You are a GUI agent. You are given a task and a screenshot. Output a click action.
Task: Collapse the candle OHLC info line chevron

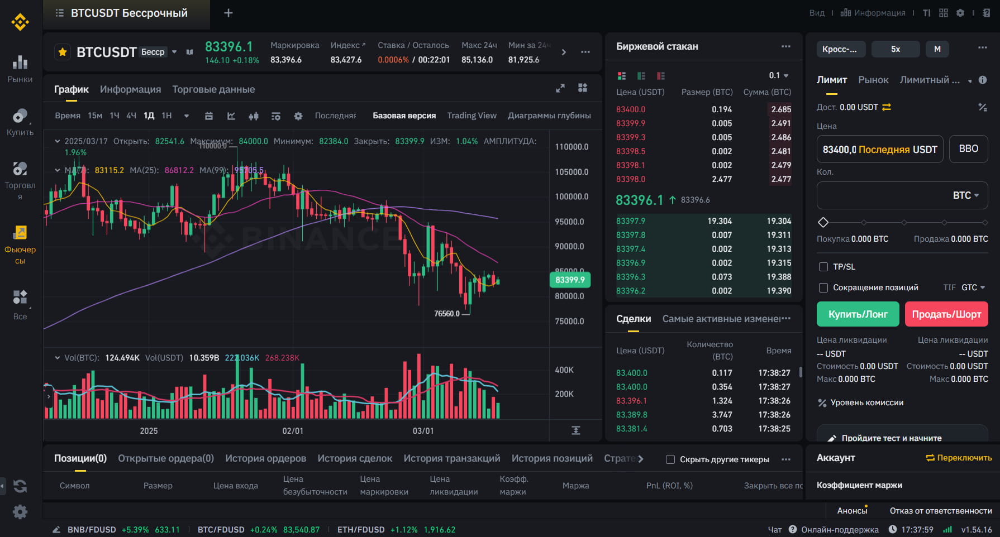(57, 141)
